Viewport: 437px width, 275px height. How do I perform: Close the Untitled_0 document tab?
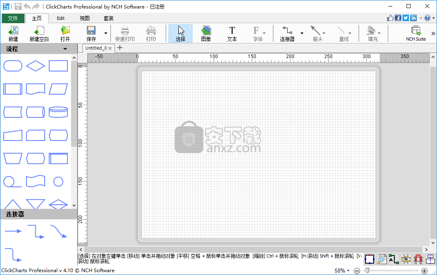pos(110,48)
